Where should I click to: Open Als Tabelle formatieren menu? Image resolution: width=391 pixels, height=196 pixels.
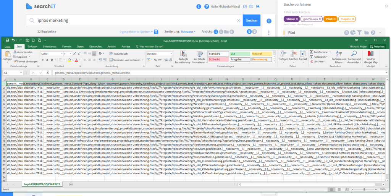tap(200, 57)
